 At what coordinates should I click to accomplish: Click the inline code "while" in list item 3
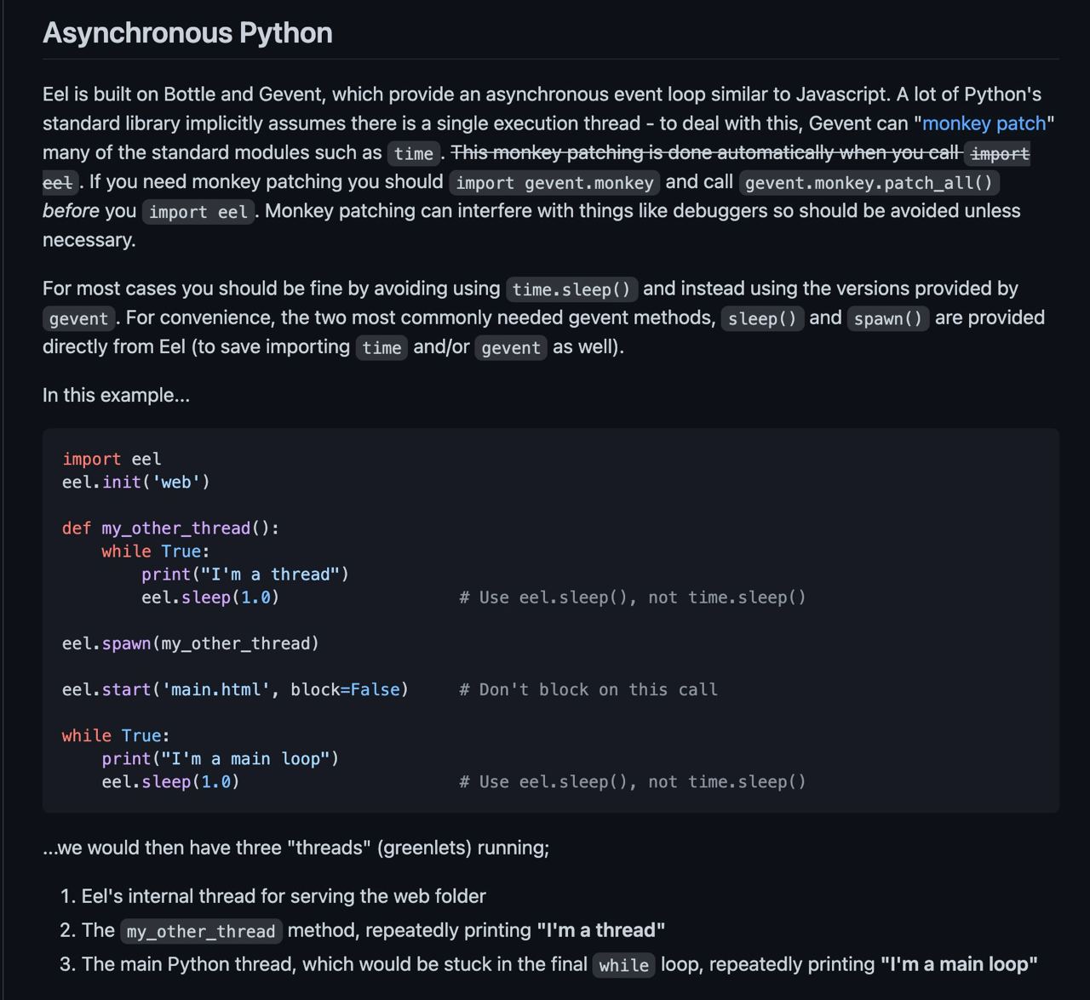pos(623,965)
